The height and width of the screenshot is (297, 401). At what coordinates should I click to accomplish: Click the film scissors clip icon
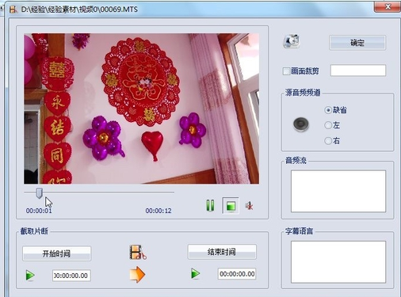pos(138,252)
